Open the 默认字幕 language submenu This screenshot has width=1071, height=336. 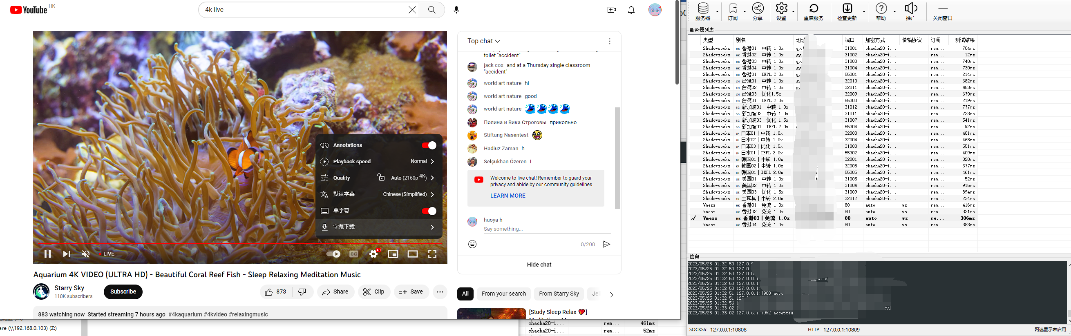tap(378, 194)
